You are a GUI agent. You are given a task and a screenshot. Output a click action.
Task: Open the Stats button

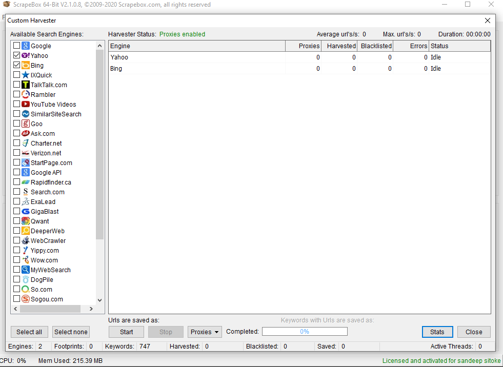[x=437, y=332]
